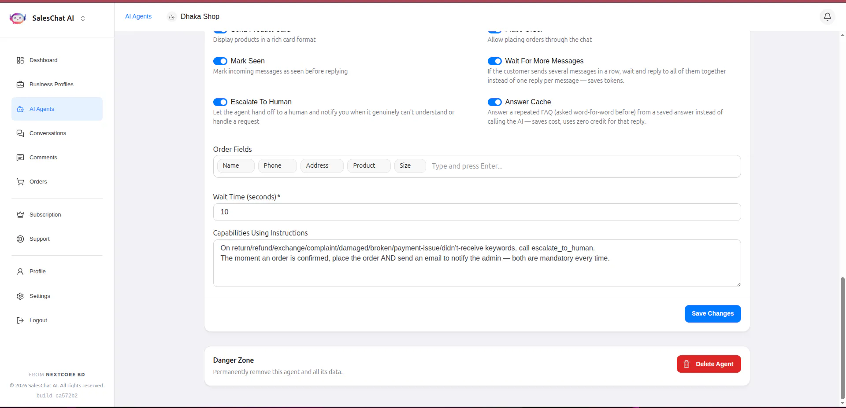
Task: Open notifications bell icon
Action: point(827,17)
